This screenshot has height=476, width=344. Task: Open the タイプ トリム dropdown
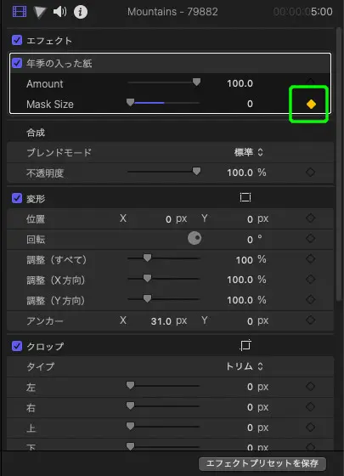pyautogui.click(x=245, y=366)
